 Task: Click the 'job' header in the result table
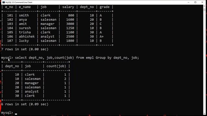click(28, 66)
